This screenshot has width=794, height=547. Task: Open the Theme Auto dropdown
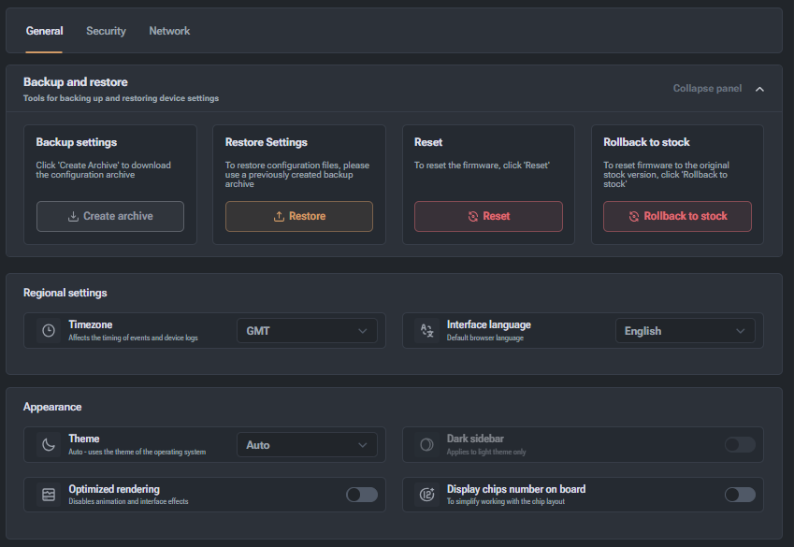click(307, 445)
